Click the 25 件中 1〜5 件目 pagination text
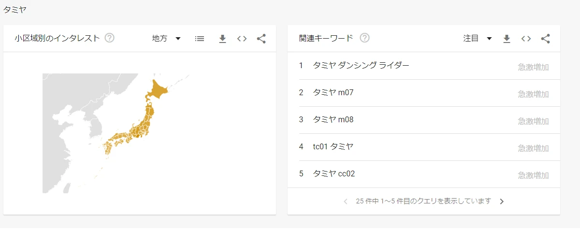 click(423, 201)
